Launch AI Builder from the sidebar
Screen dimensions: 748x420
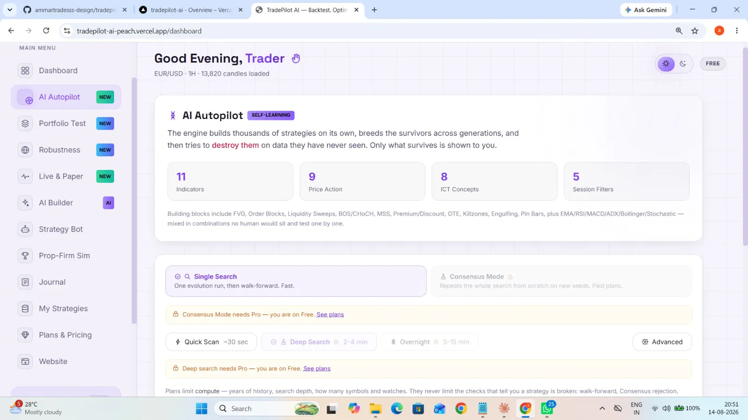(x=66, y=203)
